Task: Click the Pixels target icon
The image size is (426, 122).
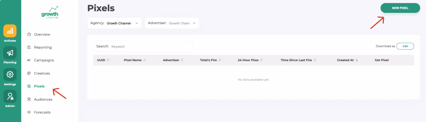Action: click(x=29, y=86)
